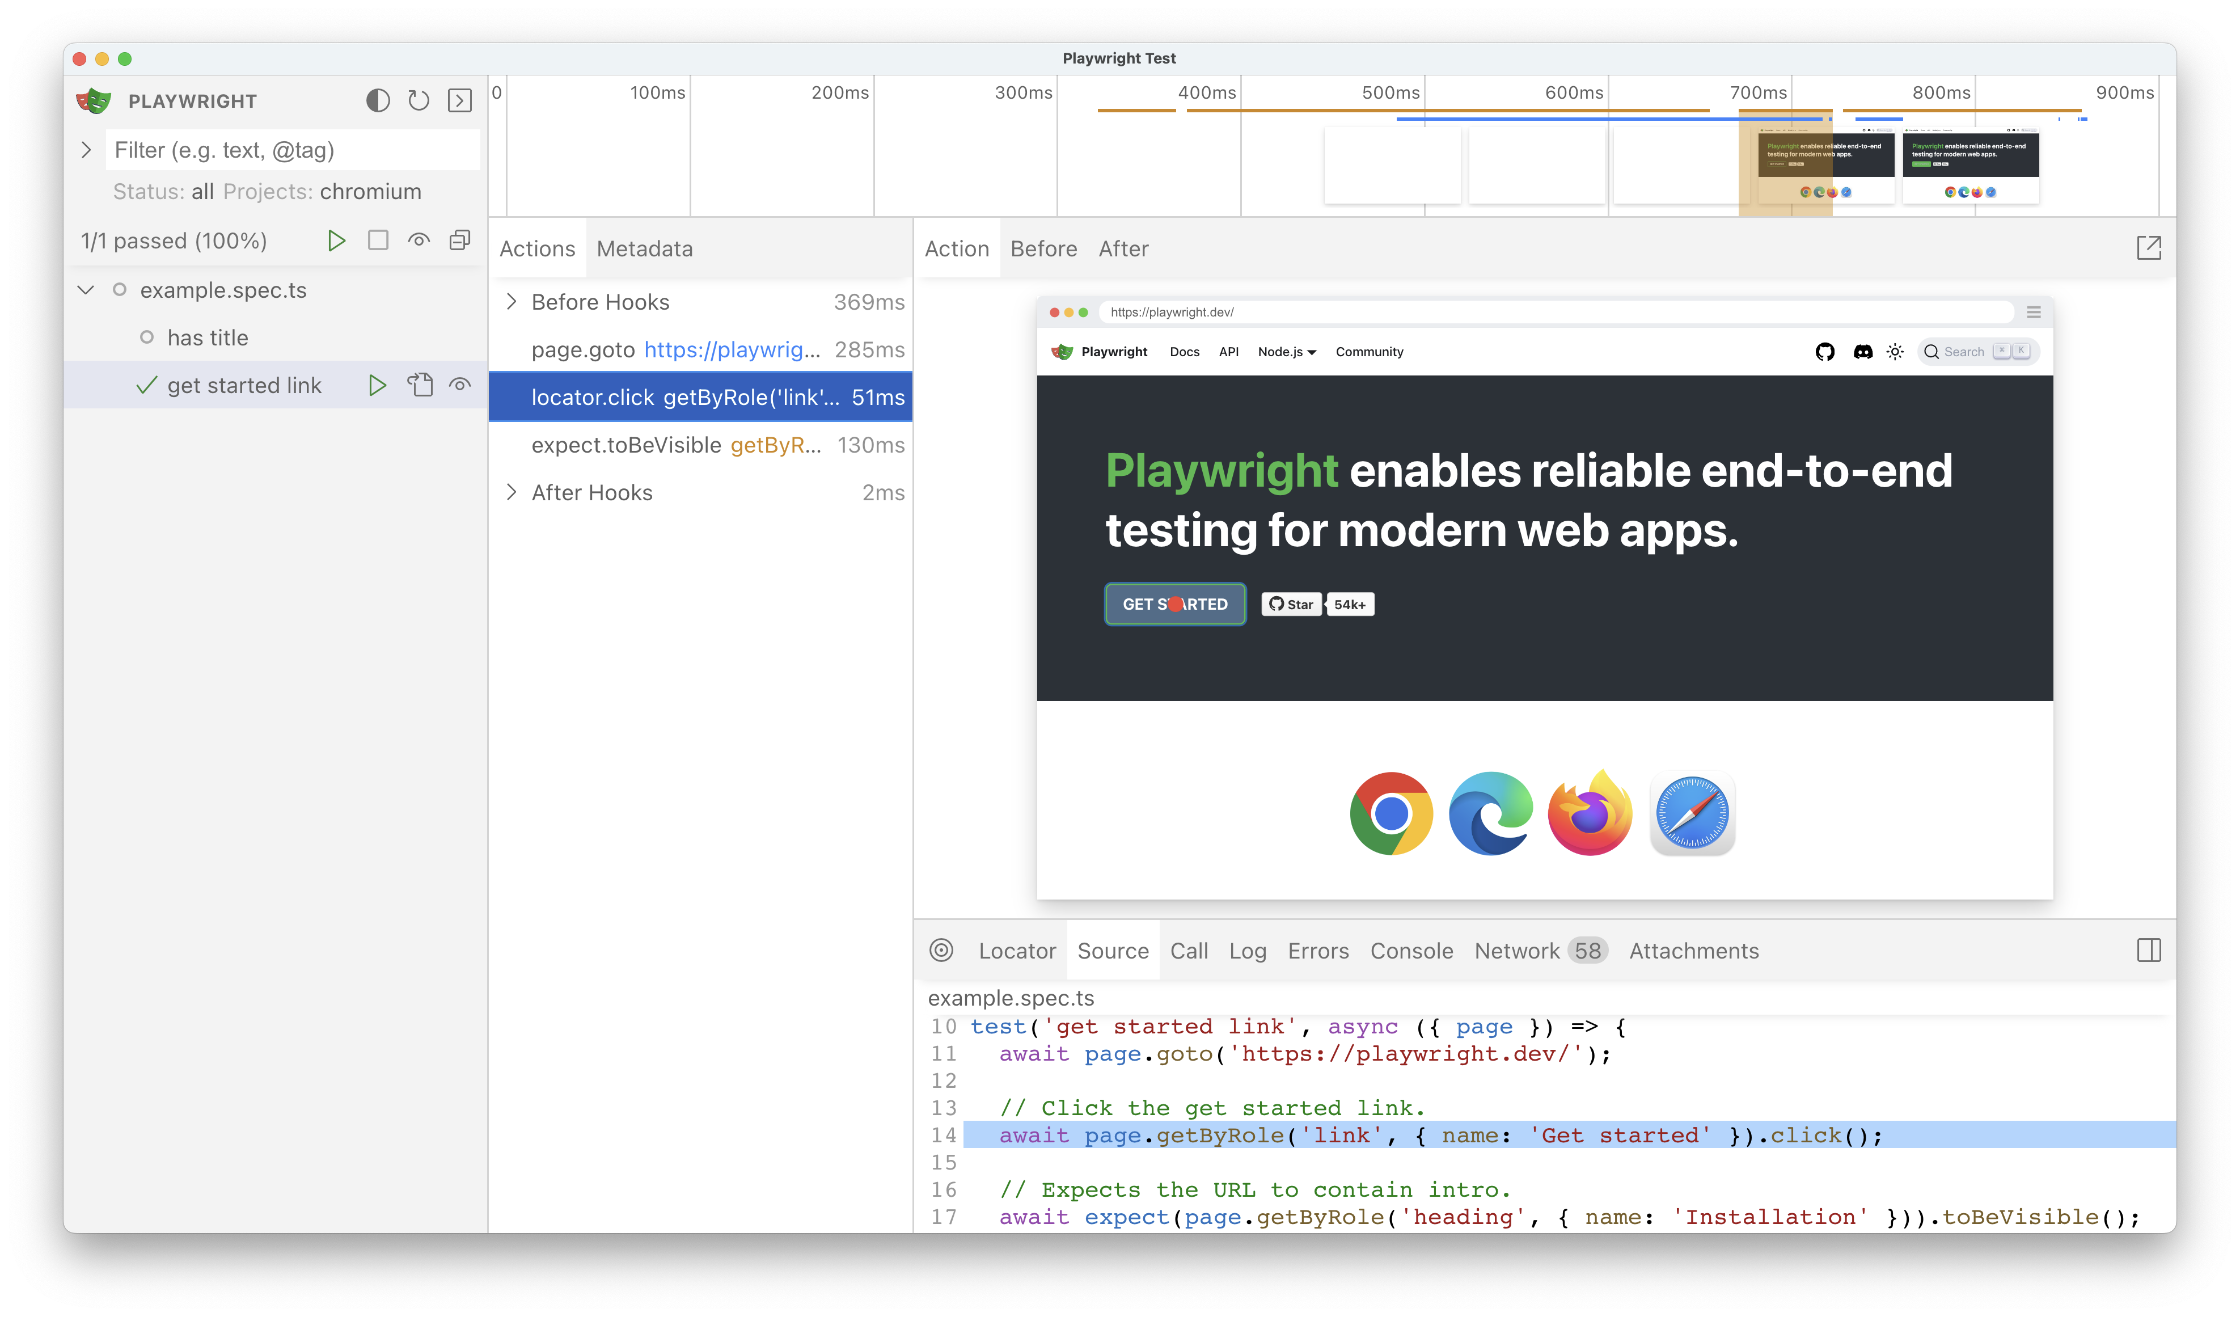Switch to the Metadata tab

coord(644,249)
